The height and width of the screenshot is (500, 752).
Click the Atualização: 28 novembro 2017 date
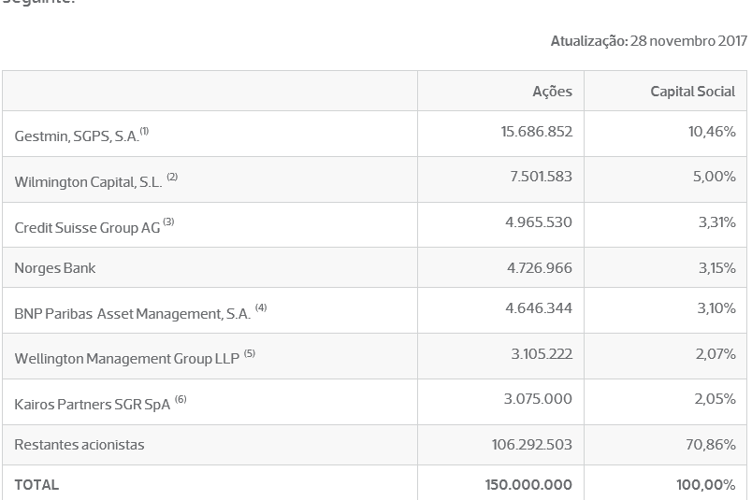[649, 41]
